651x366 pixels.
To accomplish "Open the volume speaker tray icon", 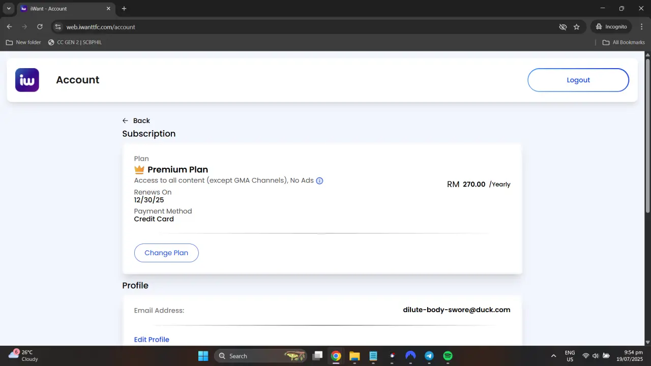I will 596,356.
